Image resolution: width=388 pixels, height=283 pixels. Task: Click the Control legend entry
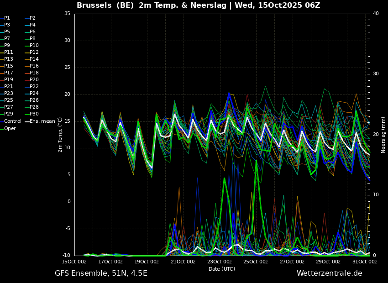click(x=11, y=121)
